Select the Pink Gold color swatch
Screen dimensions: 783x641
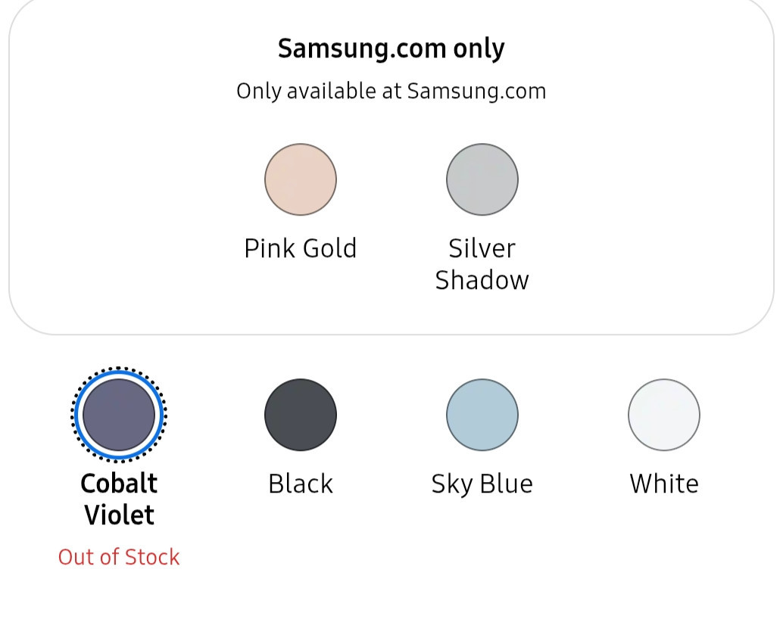click(x=301, y=179)
